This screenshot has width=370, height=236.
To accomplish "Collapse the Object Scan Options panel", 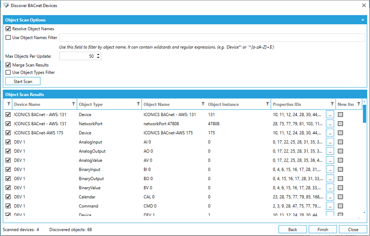I will [363, 20].
